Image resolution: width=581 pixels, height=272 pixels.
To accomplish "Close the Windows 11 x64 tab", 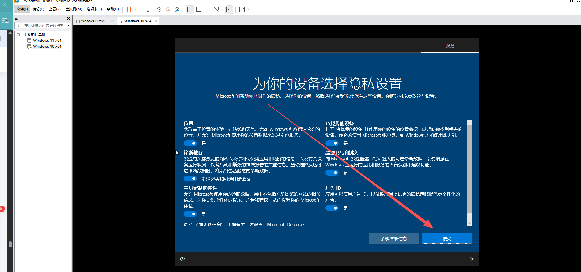I will pyautogui.click(x=112, y=21).
